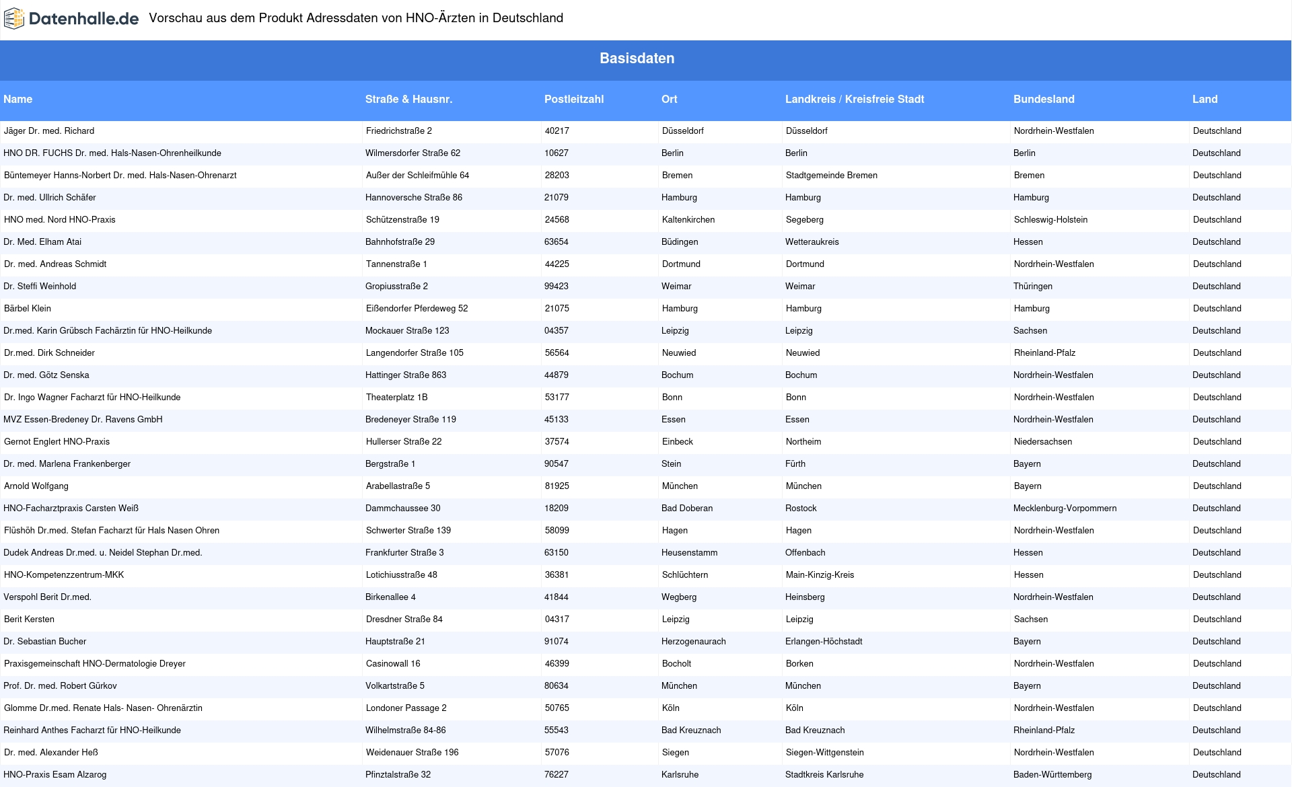Click Tannenstraße 1 cell
This screenshot has width=1292, height=787.
396,264
